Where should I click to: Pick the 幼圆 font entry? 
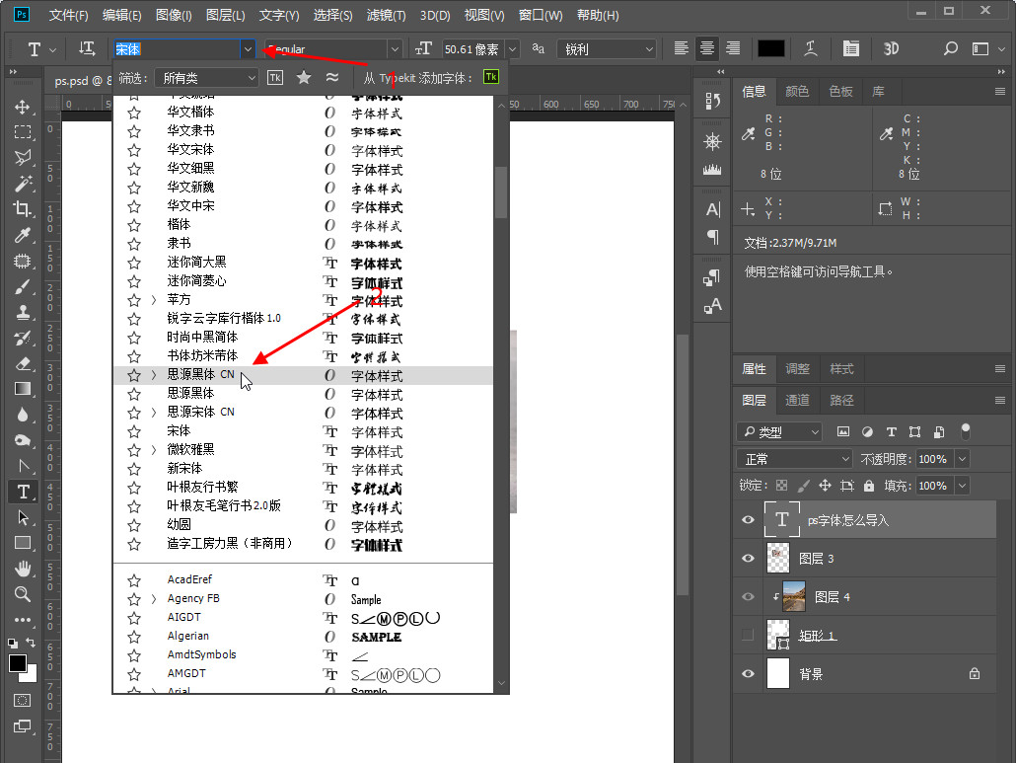coord(179,525)
